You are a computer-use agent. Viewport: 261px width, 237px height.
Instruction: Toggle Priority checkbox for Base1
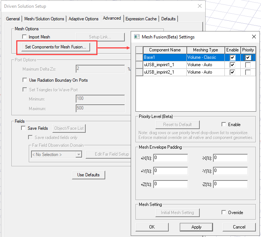[248, 58]
